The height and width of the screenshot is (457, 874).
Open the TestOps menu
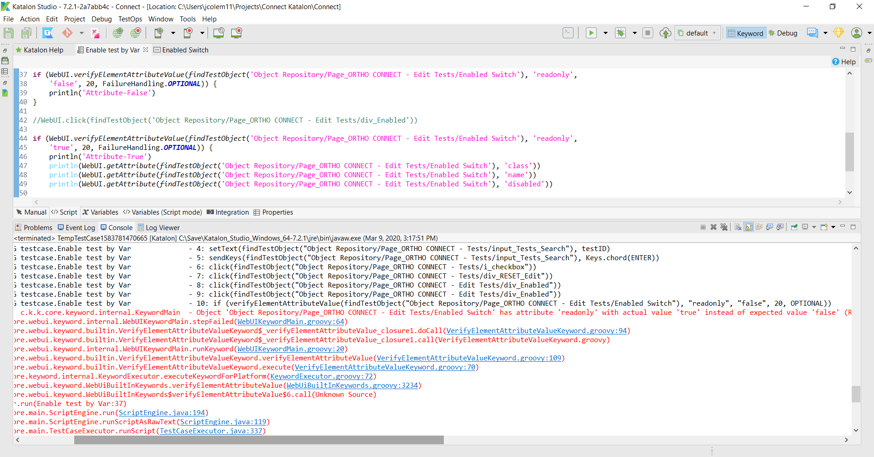tap(130, 19)
